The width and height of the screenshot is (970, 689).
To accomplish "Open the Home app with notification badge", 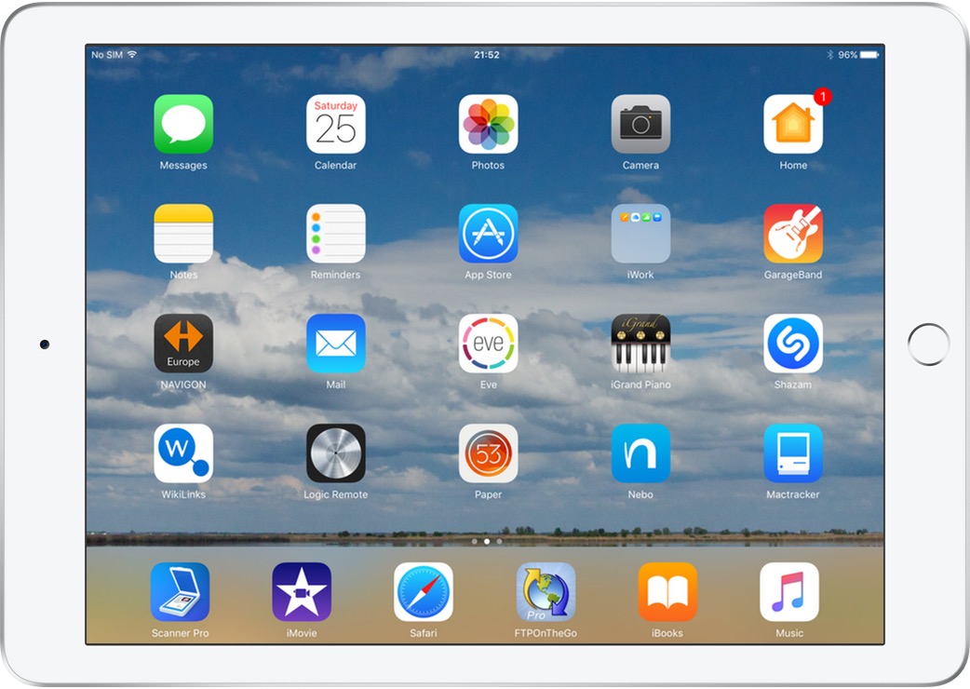I will coord(793,124).
